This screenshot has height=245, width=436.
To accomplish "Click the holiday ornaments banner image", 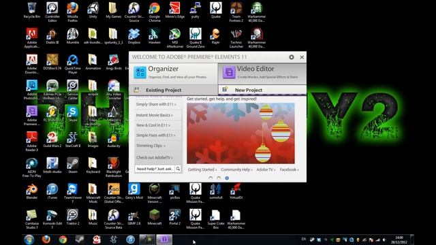I will tap(240, 133).
